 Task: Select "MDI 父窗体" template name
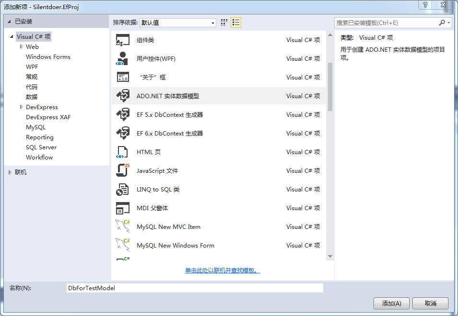pyautogui.click(x=152, y=208)
